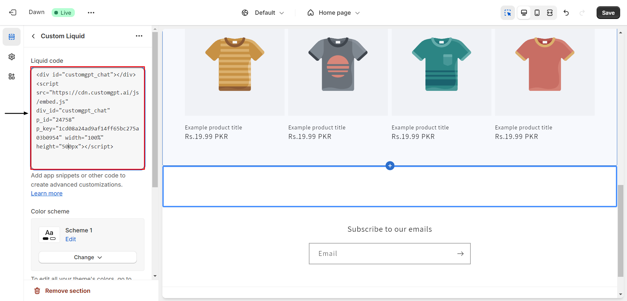Image resolution: width=627 pixels, height=301 pixels.
Task: Toggle the inspector selection tool
Action: click(507, 13)
